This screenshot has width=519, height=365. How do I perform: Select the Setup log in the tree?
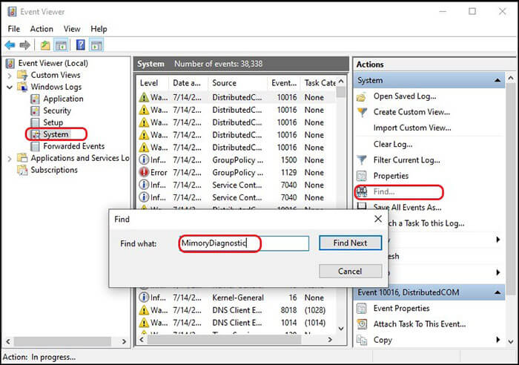coord(53,122)
